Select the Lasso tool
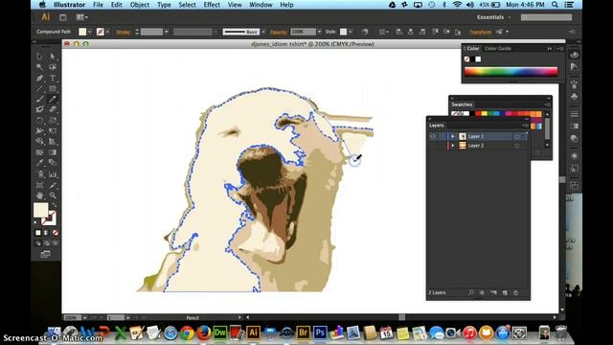The height and width of the screenshot is (345, 613). 53,67
